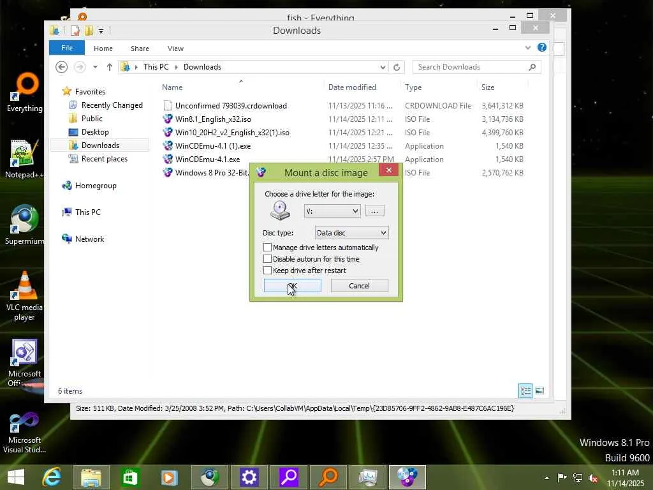Screen dimensions: 653x490
Task: Select the Win8.1_English_x32.iso file
Action: [213, 119]
